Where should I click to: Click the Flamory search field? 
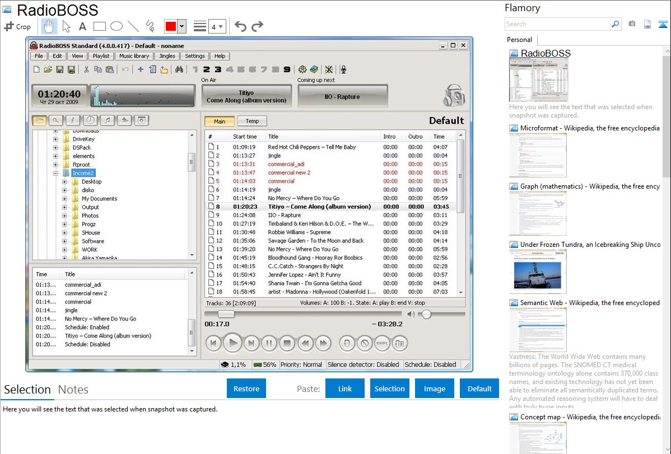(557, 24)
